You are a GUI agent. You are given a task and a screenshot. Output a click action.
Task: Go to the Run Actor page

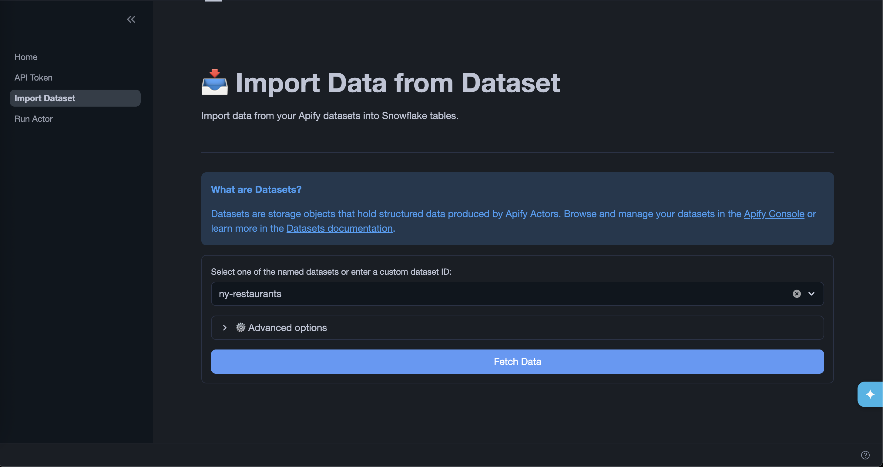(33, 118)
